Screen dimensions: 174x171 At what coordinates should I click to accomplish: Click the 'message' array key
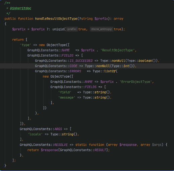click(67, 97)
